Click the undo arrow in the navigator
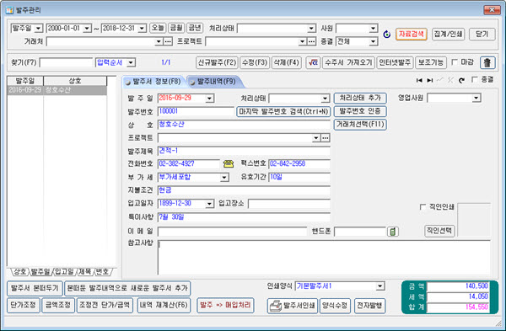This screenshot has height=331, width=506. point(462,80)
